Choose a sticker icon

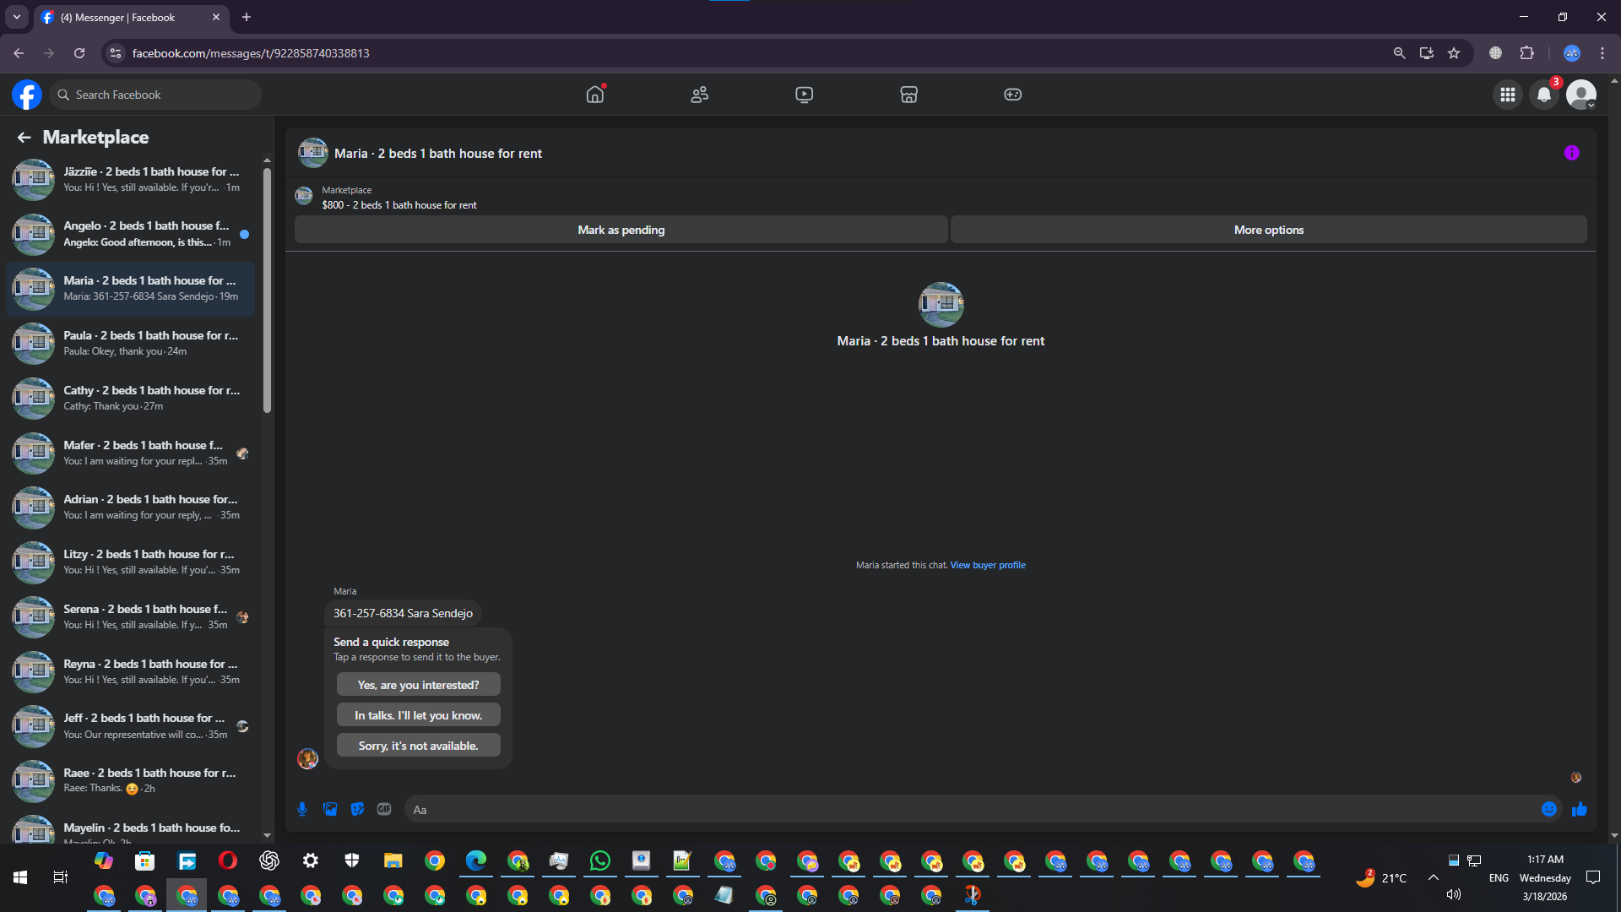[x=357, y=809]
